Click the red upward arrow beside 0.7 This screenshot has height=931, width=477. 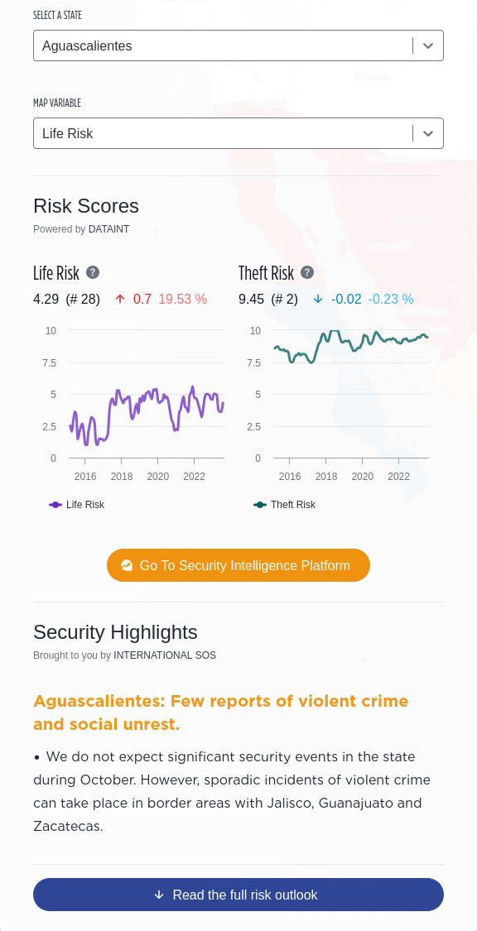pyautogui.click(x=120, y=299)
